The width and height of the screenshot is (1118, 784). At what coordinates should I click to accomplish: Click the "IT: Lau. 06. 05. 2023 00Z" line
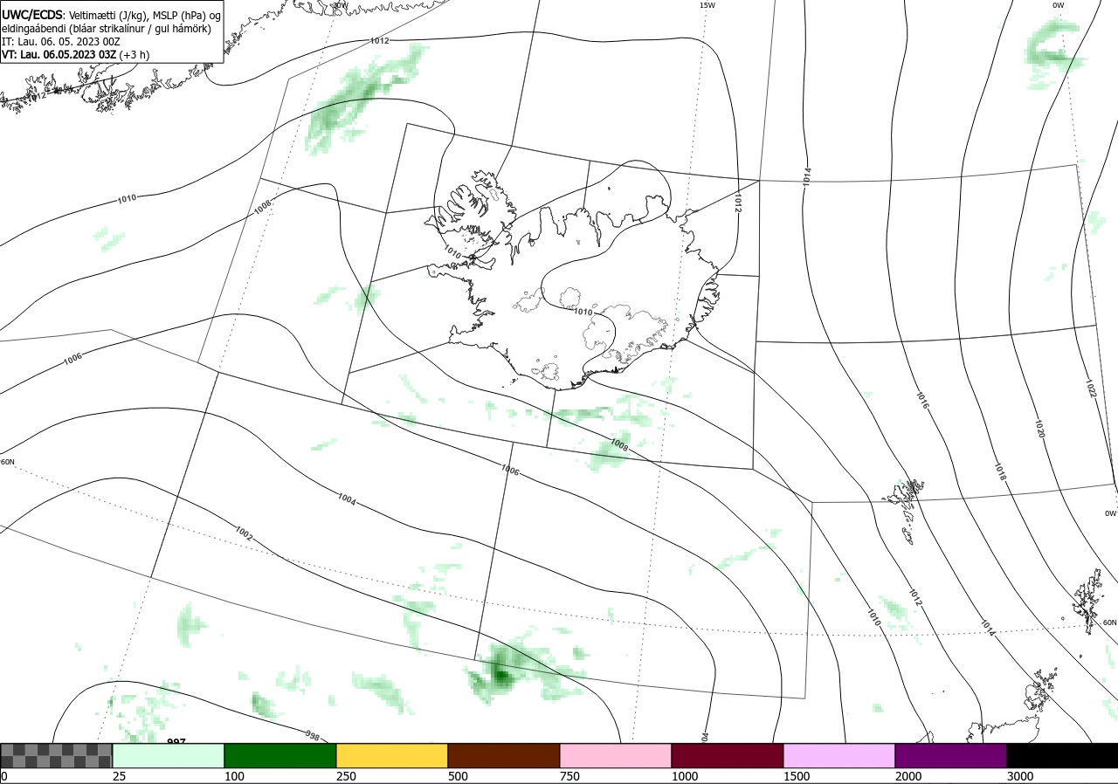(61, 41)
